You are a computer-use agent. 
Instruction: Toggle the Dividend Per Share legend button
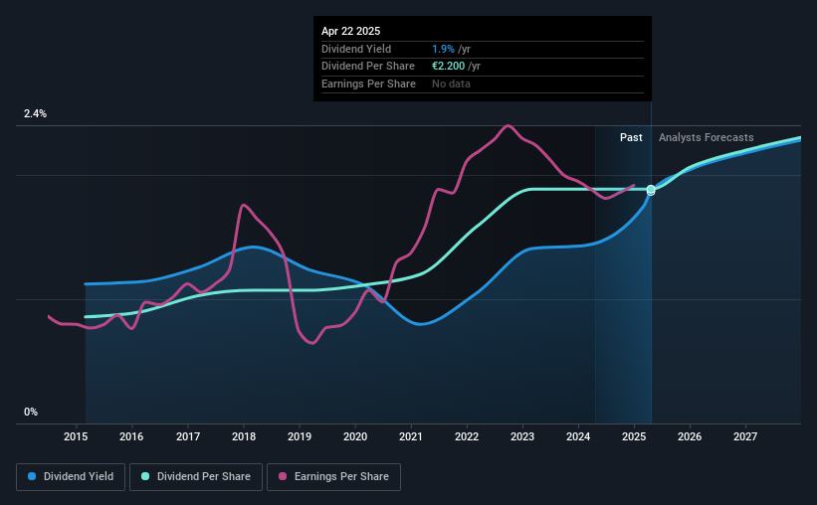pos(196,477)
